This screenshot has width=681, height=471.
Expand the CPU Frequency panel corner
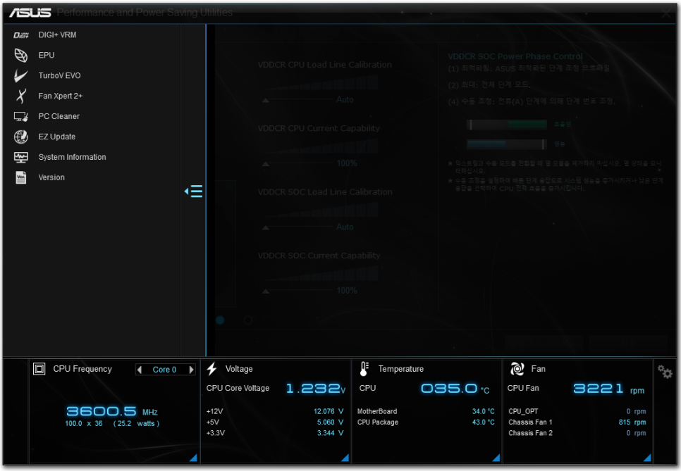click(194, 458)
